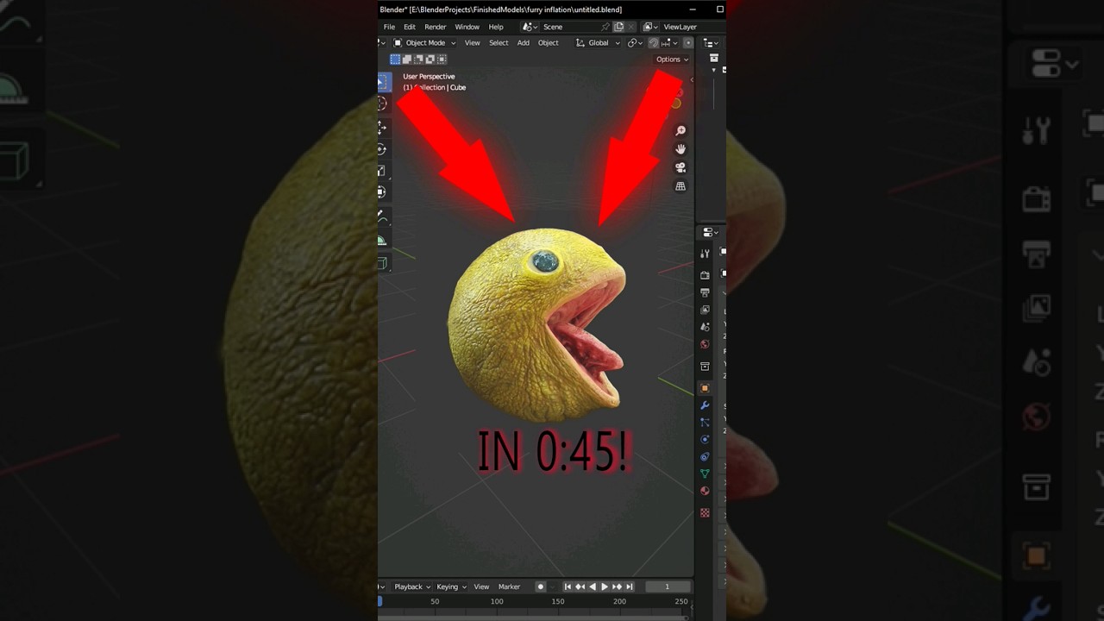This screenshot has width=1104, height=621.
Task: Select the Select Box tool
Action: tap(384, 82)
